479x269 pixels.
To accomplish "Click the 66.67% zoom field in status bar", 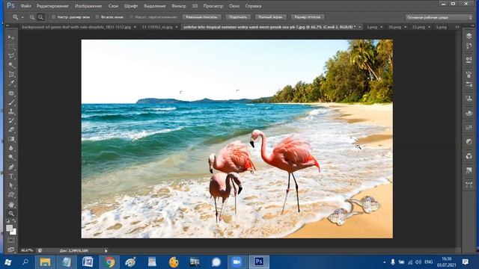I will (x=27, y=250).
